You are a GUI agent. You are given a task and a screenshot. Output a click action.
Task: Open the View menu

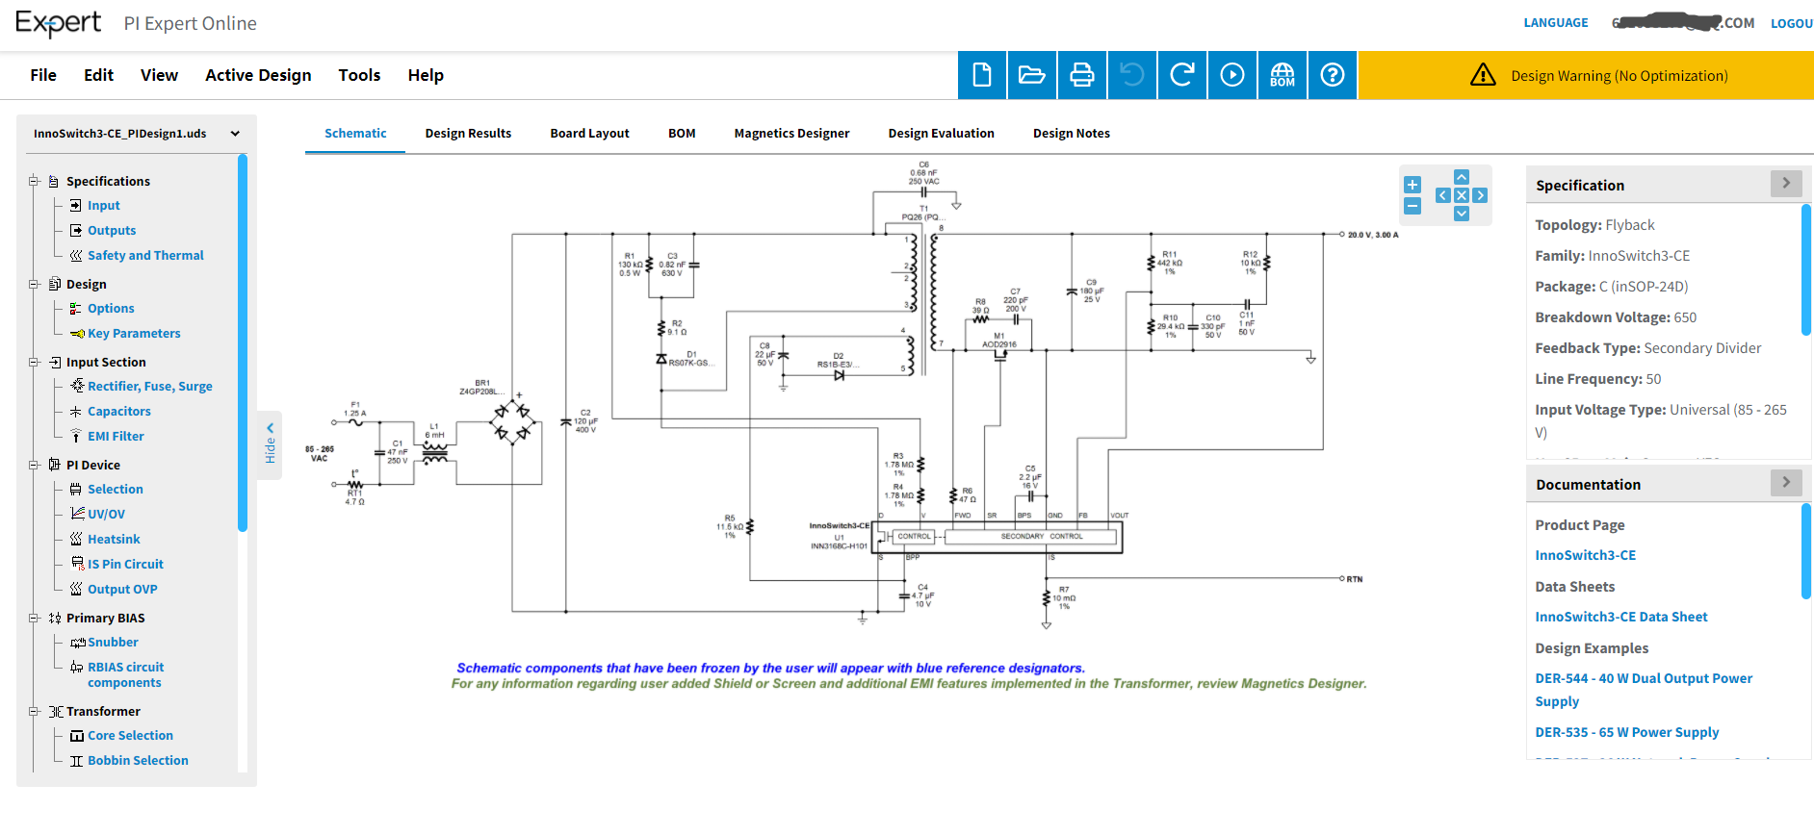159,75
